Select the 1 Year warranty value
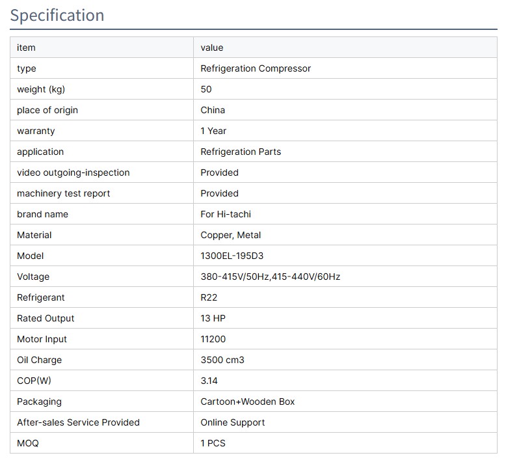 (213, 131)
